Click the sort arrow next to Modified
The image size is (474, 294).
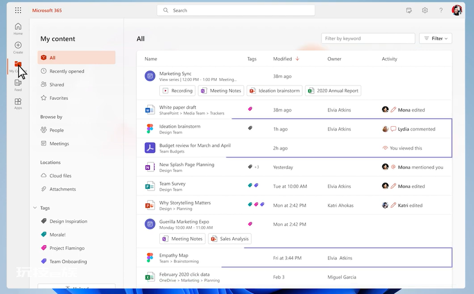pos(298,58)
